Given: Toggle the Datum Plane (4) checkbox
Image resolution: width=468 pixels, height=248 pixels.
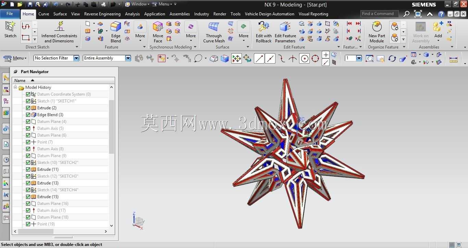Looking at the screenshot, I should (x=28, y=122).
